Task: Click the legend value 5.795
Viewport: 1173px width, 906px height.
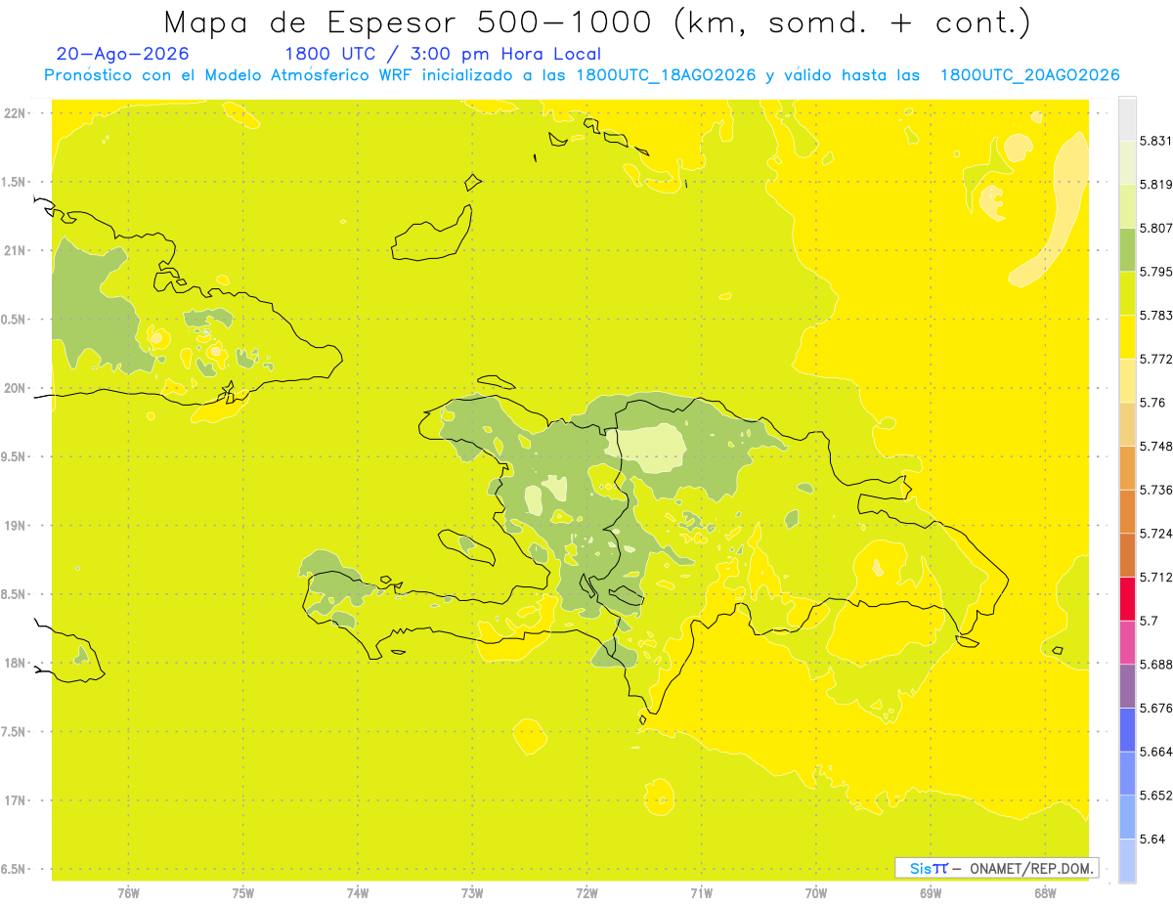Action: point(1155,272)
